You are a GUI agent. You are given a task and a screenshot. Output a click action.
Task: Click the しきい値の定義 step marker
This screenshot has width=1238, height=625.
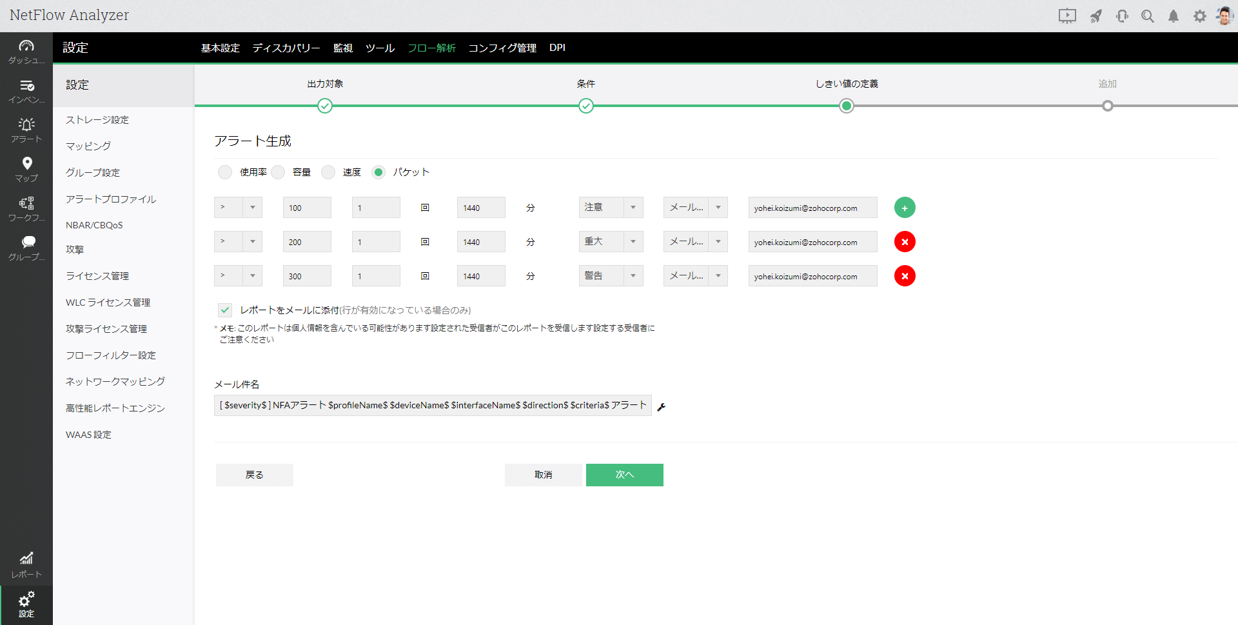[847, 106]
